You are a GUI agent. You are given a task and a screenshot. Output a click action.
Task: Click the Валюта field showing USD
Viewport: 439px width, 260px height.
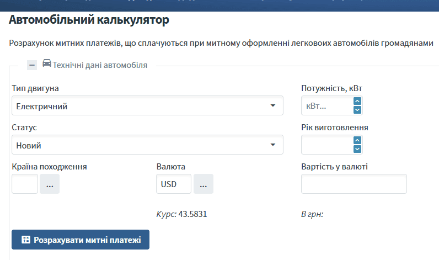(173, 184)
